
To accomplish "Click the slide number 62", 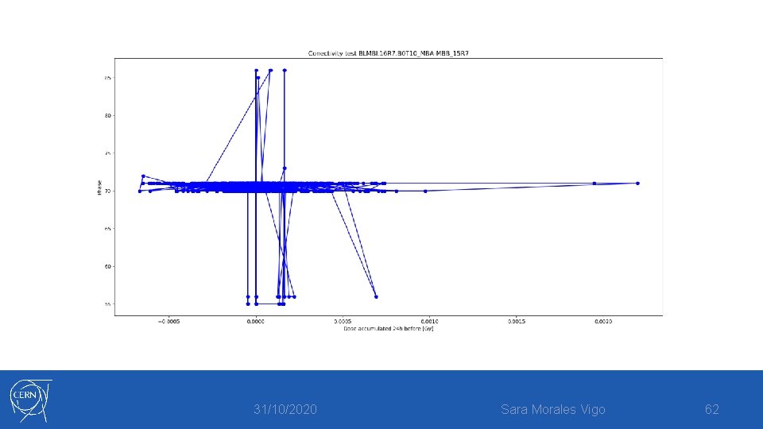I will (x=712, y=409).
